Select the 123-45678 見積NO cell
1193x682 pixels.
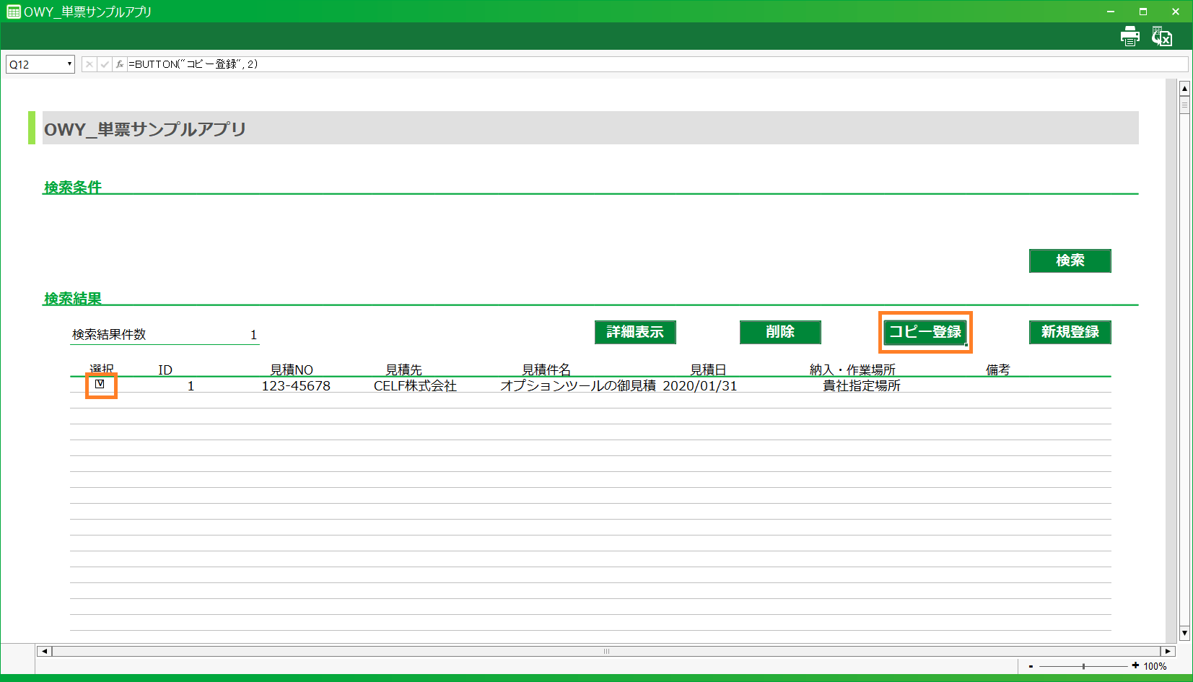click(296, 386)
